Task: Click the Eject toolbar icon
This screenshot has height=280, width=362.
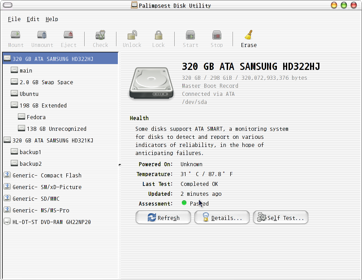Action: pos(69,35)
